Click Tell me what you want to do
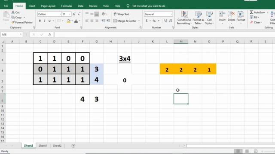Image resolution: width=275 pixels, height=154 pixels. click(x=149, y=6)
